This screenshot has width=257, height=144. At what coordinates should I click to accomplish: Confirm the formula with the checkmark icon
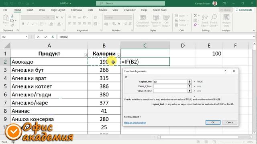pyautogui.click(x=45, y=37)
